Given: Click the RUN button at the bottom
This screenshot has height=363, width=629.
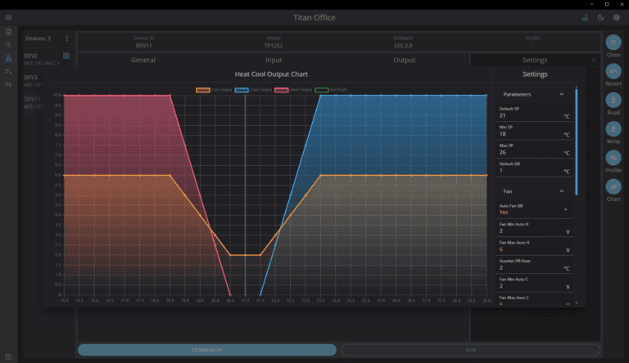Looking at the screenshot, I should [x=471, y=350].
